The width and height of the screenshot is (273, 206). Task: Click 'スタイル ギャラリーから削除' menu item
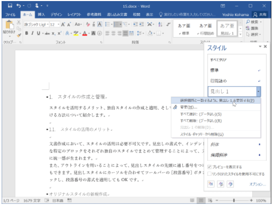(x=216, y=135)
